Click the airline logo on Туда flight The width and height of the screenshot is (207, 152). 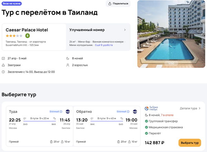pyautogui.click(x=68, y=112)
